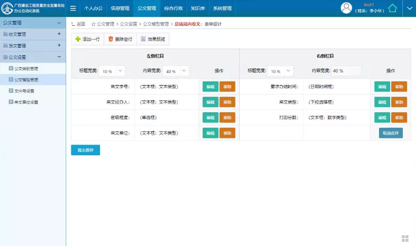Click 编辑 for the 来文字号 row
416x246 pixels.
click(211, 87)
